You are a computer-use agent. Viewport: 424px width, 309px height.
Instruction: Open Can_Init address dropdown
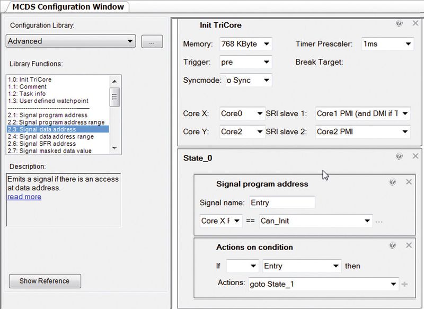point(316,221)
